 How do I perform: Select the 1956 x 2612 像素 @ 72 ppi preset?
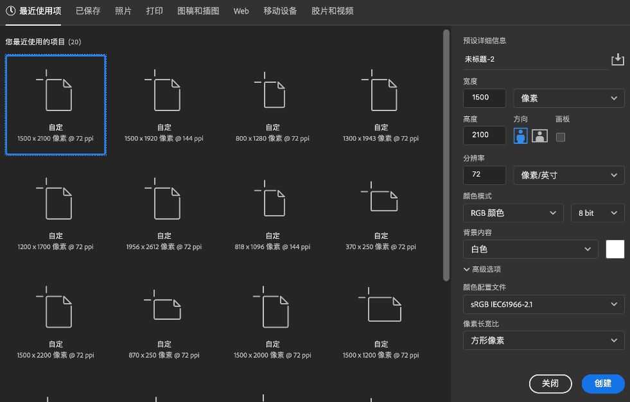pyautogui.click(x=164, y=213)
